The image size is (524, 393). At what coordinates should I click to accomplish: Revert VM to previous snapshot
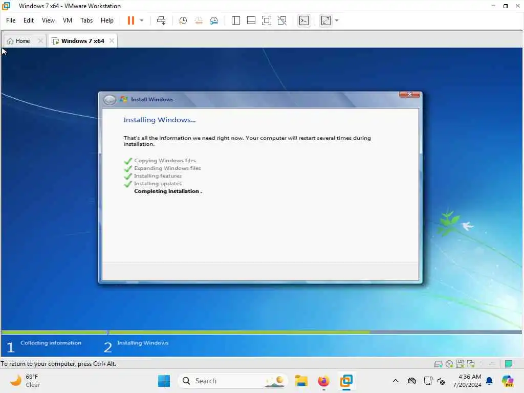tap(199, 20)
